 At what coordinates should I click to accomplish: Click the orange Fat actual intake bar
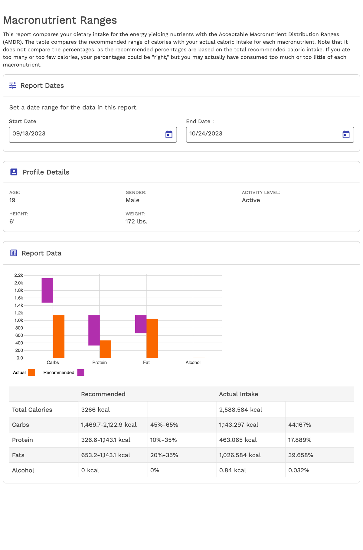point(152,338)
